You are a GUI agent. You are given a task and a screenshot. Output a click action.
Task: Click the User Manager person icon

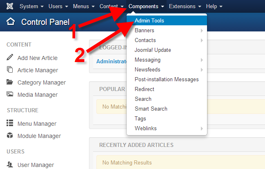point(10,165)
